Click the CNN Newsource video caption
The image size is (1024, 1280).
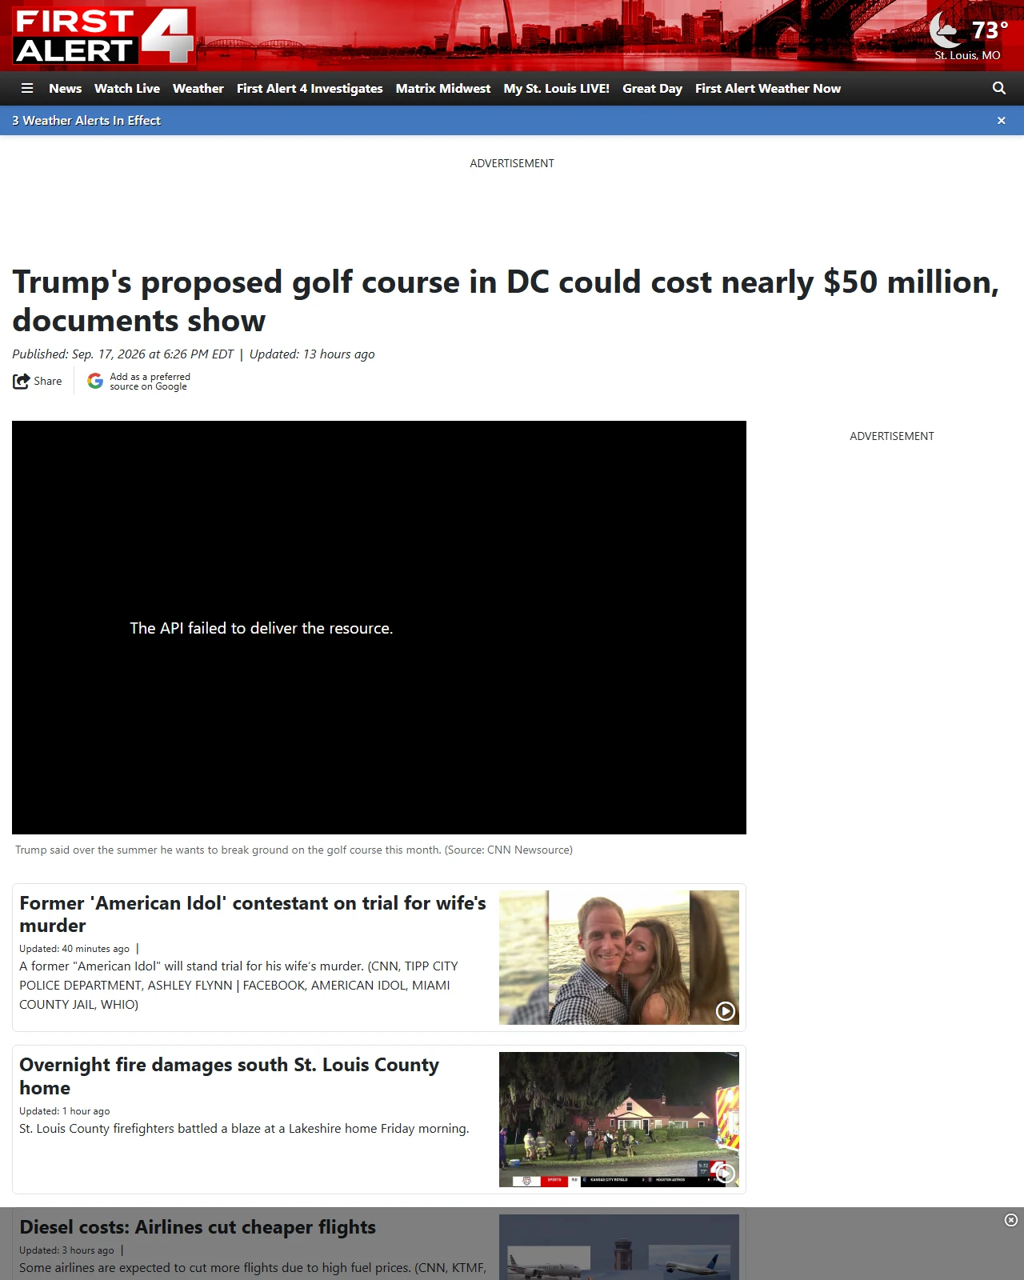click(294, 850)
